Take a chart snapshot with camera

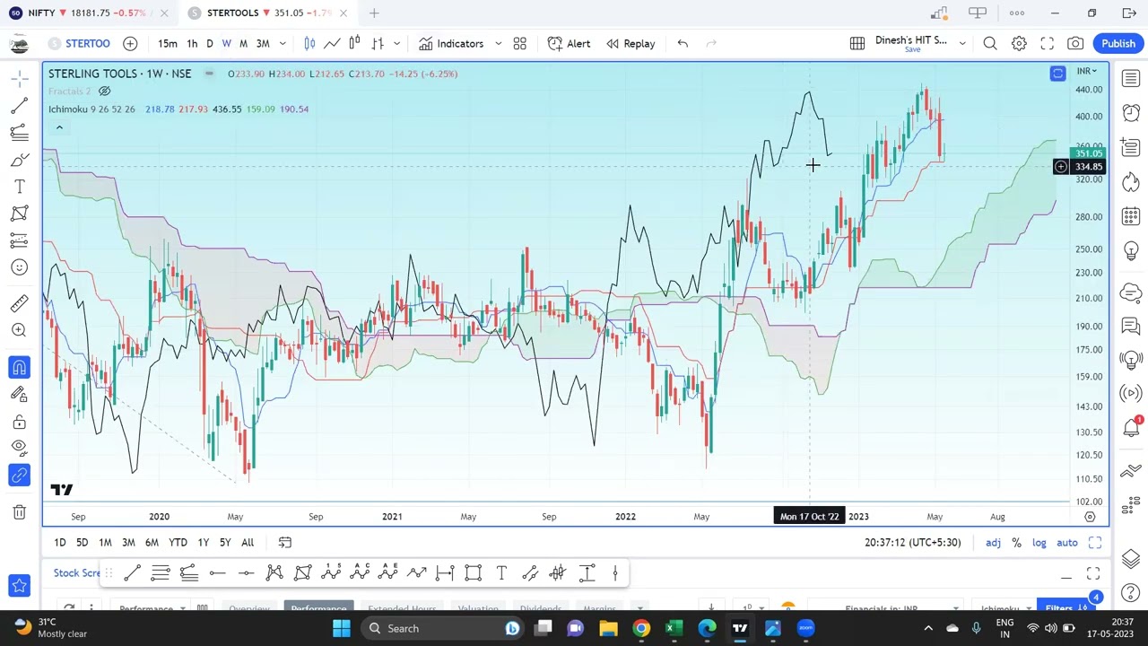click(1075, 43)
